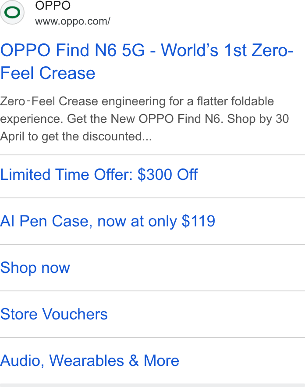Open the www.oppo.com/ display URL

(73, 21)
